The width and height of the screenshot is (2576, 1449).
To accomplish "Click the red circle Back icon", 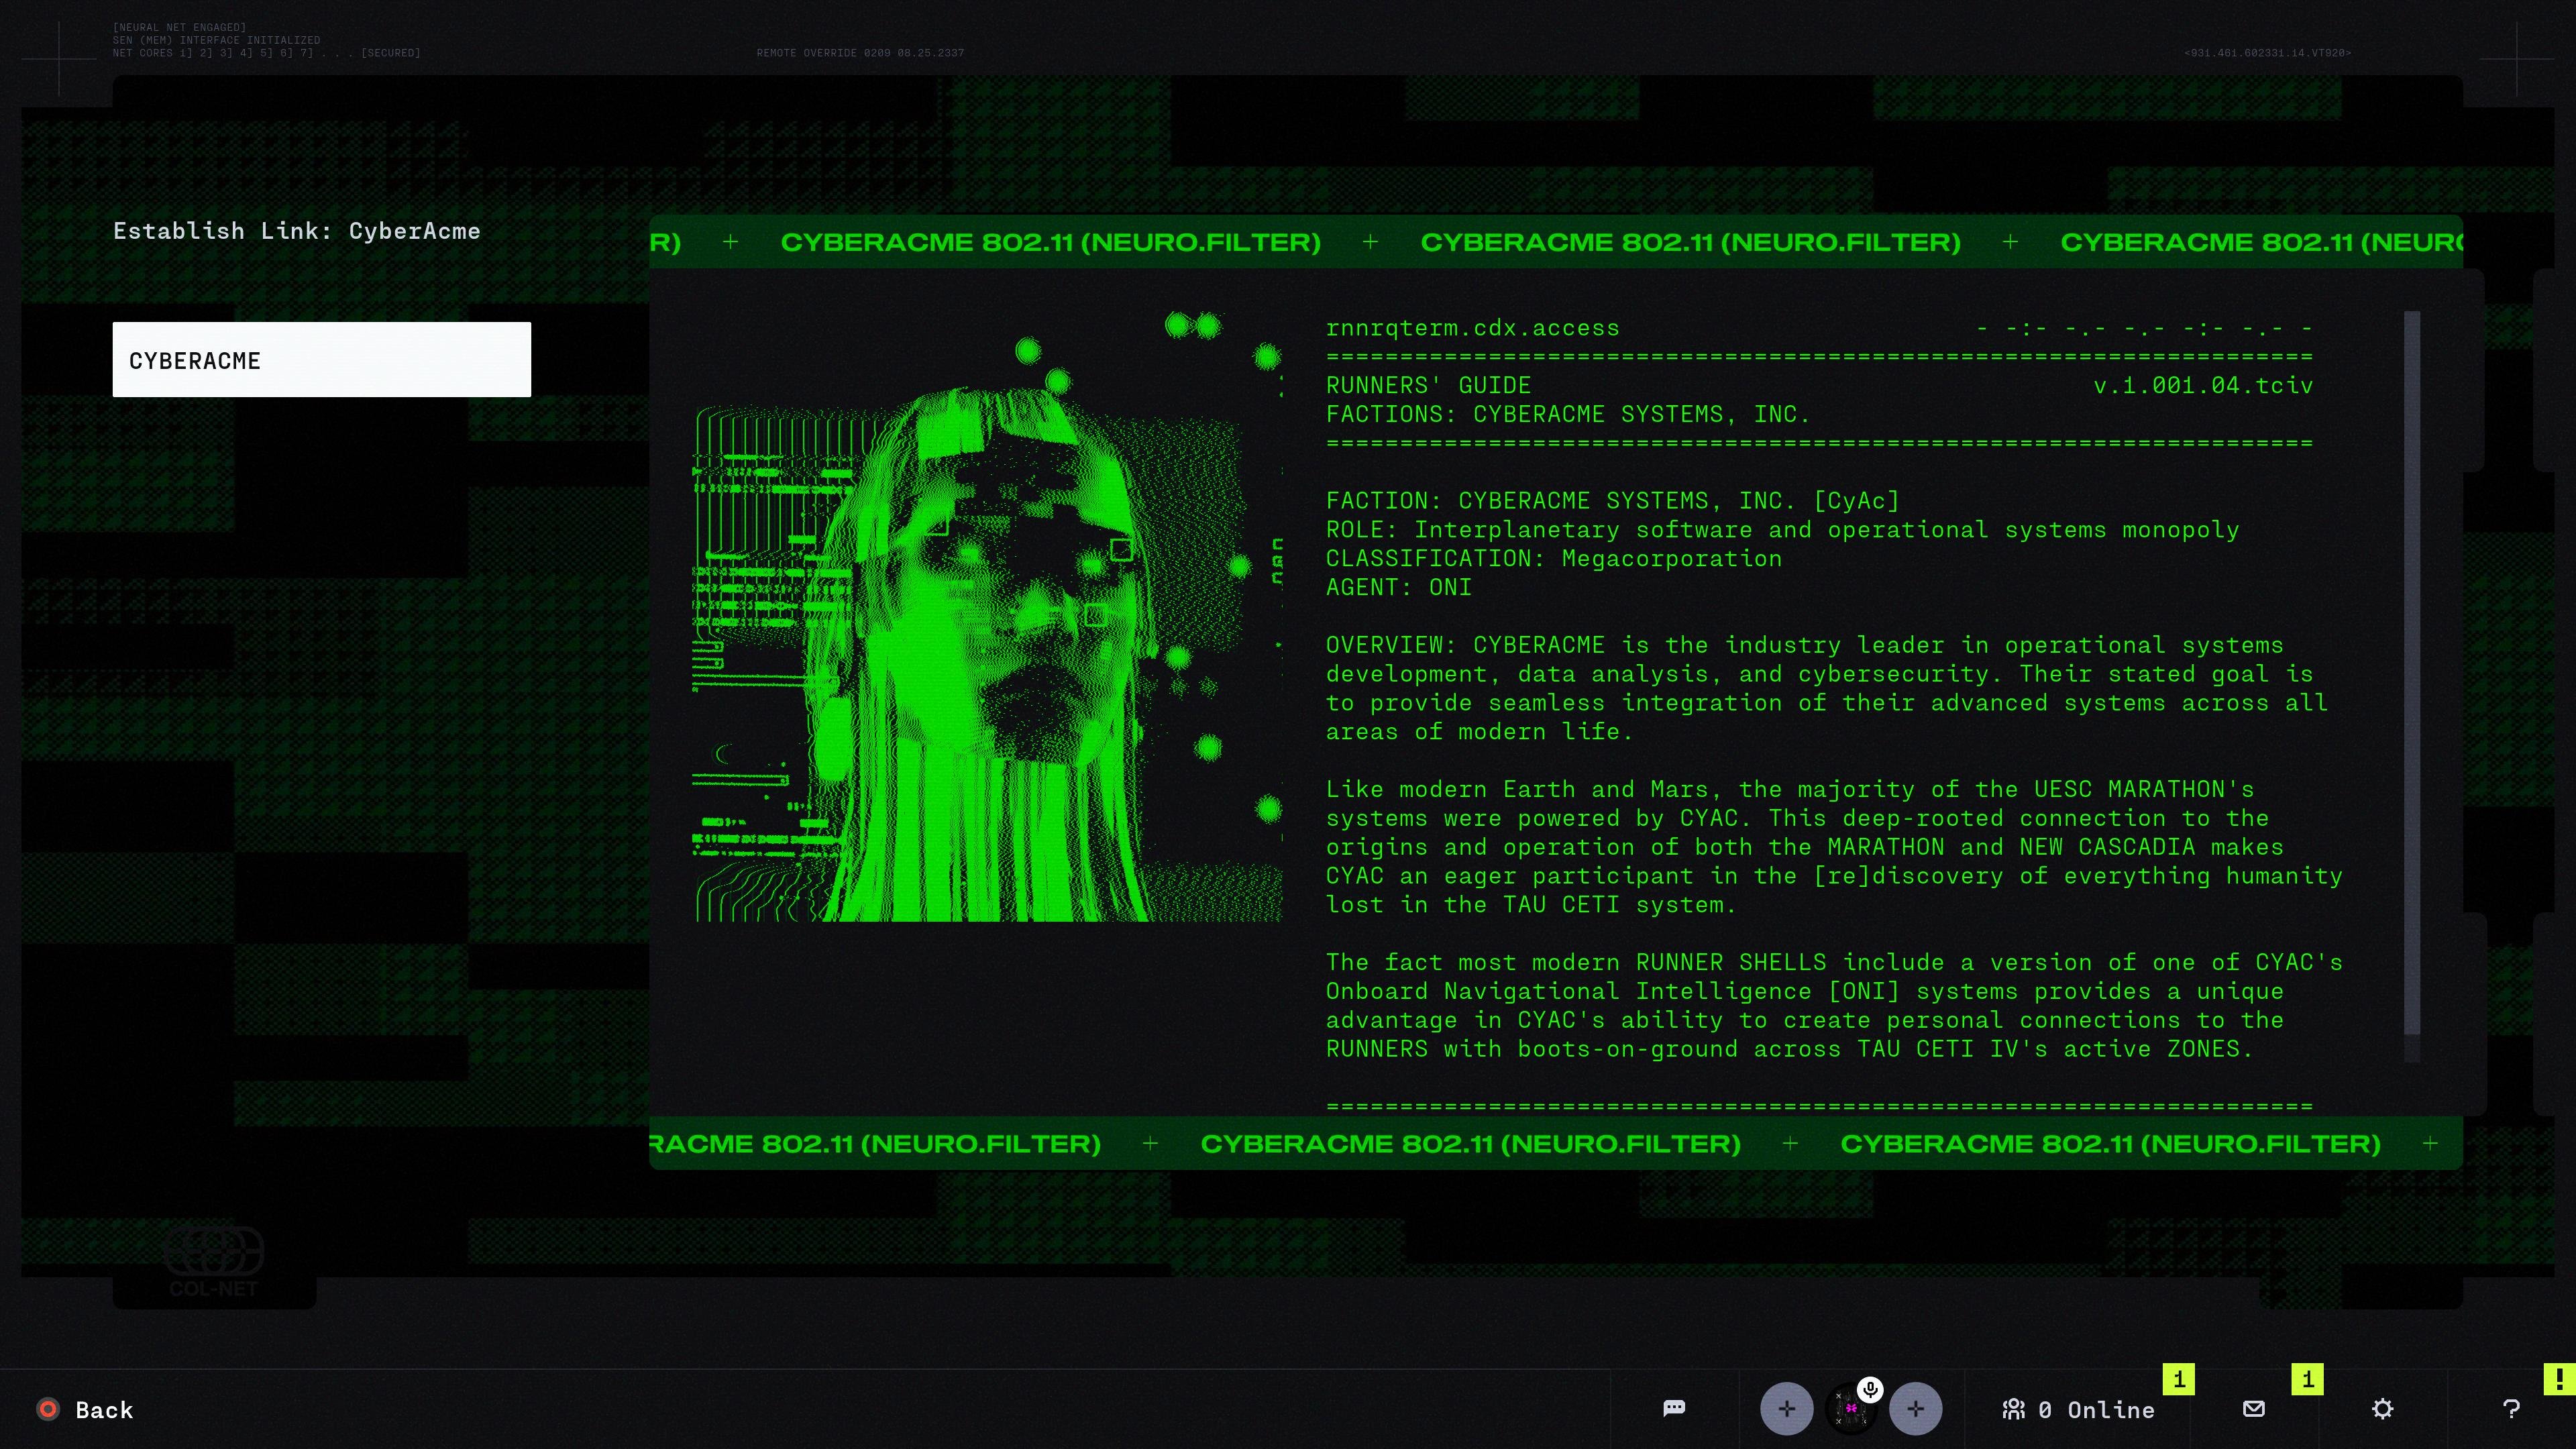I will pyautogui.click(x=47, y=1409).
